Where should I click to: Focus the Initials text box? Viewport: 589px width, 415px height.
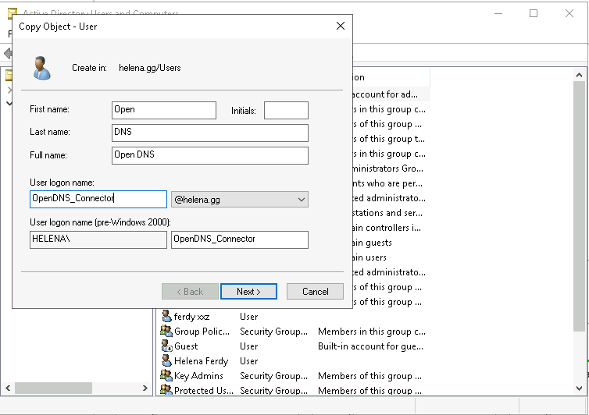[286, 110]
